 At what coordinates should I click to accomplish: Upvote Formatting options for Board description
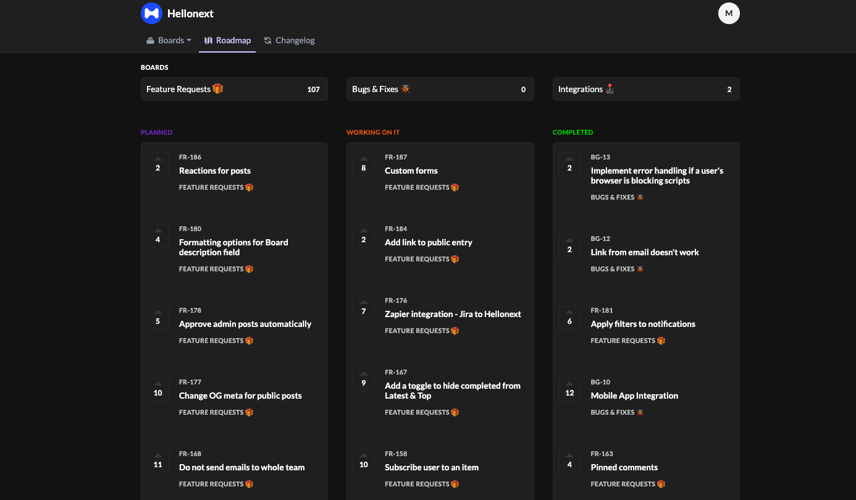pos(157,236)
